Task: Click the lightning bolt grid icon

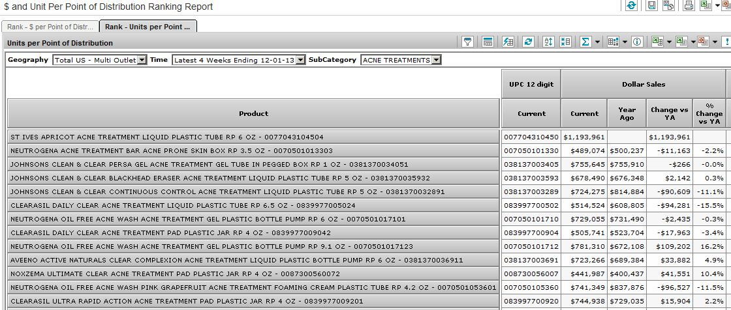Action: [x=508, y=42]
